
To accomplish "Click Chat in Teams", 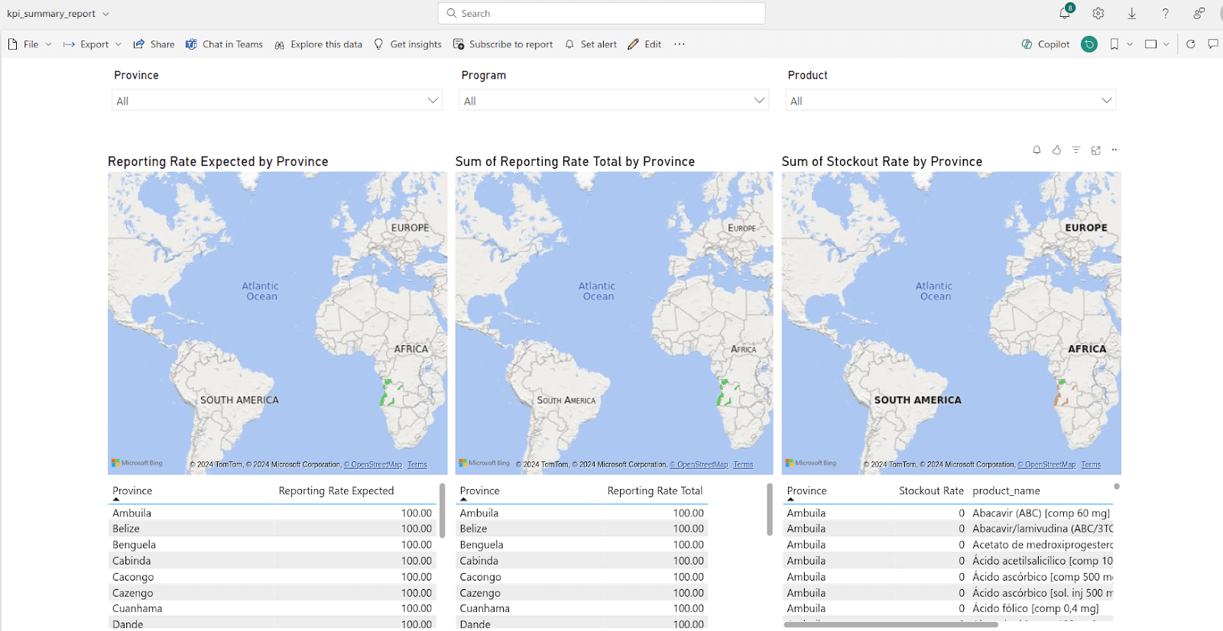I will 224,44.
